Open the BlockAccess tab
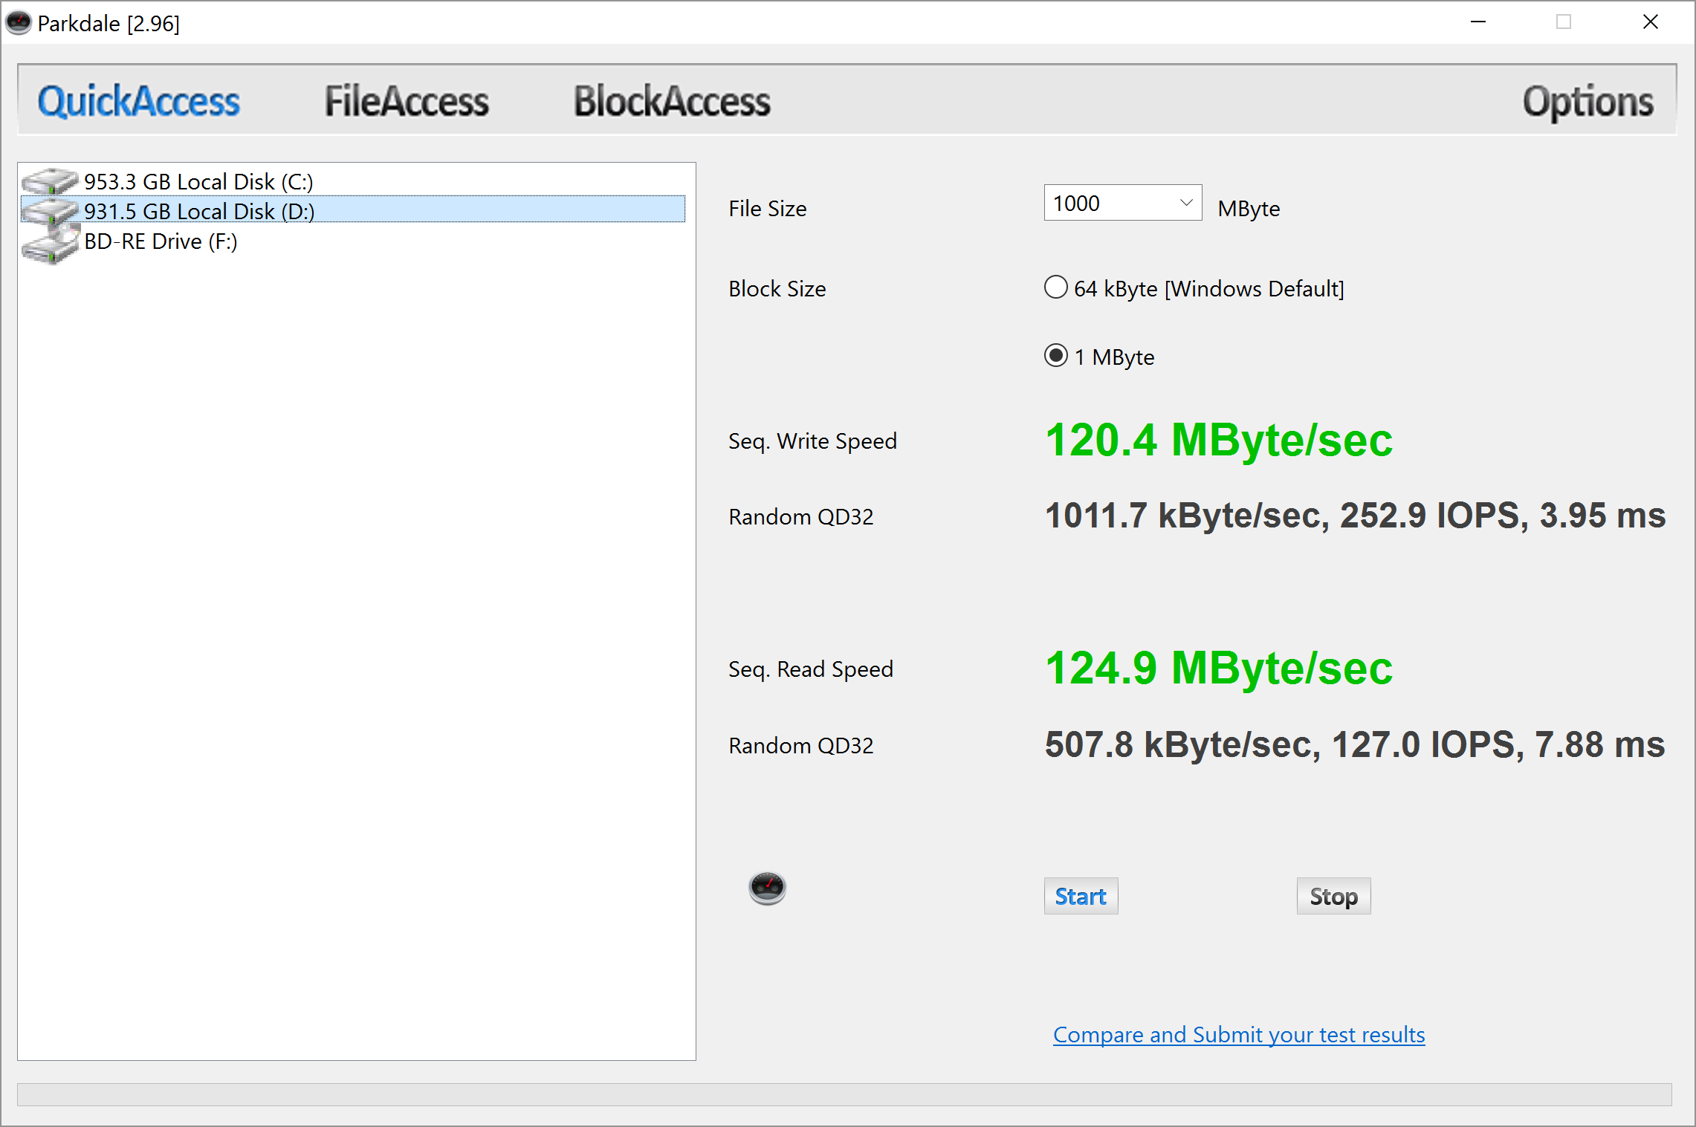The height and width of the screenshot is (1127, 1696). point(672,101)
